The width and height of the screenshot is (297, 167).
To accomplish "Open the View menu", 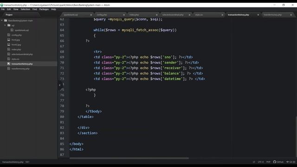I will point(16,9).
